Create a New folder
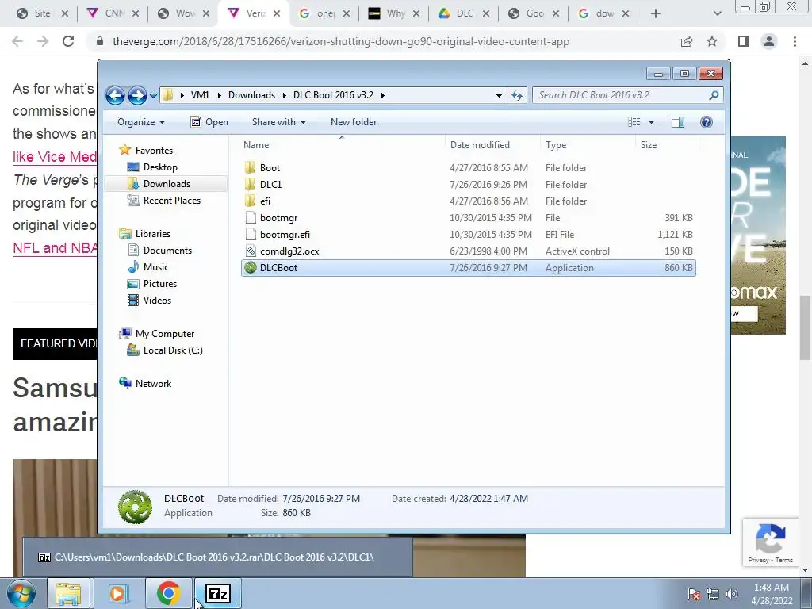The width and height of the screenshot is (812, 609). (x=354, y=122)
